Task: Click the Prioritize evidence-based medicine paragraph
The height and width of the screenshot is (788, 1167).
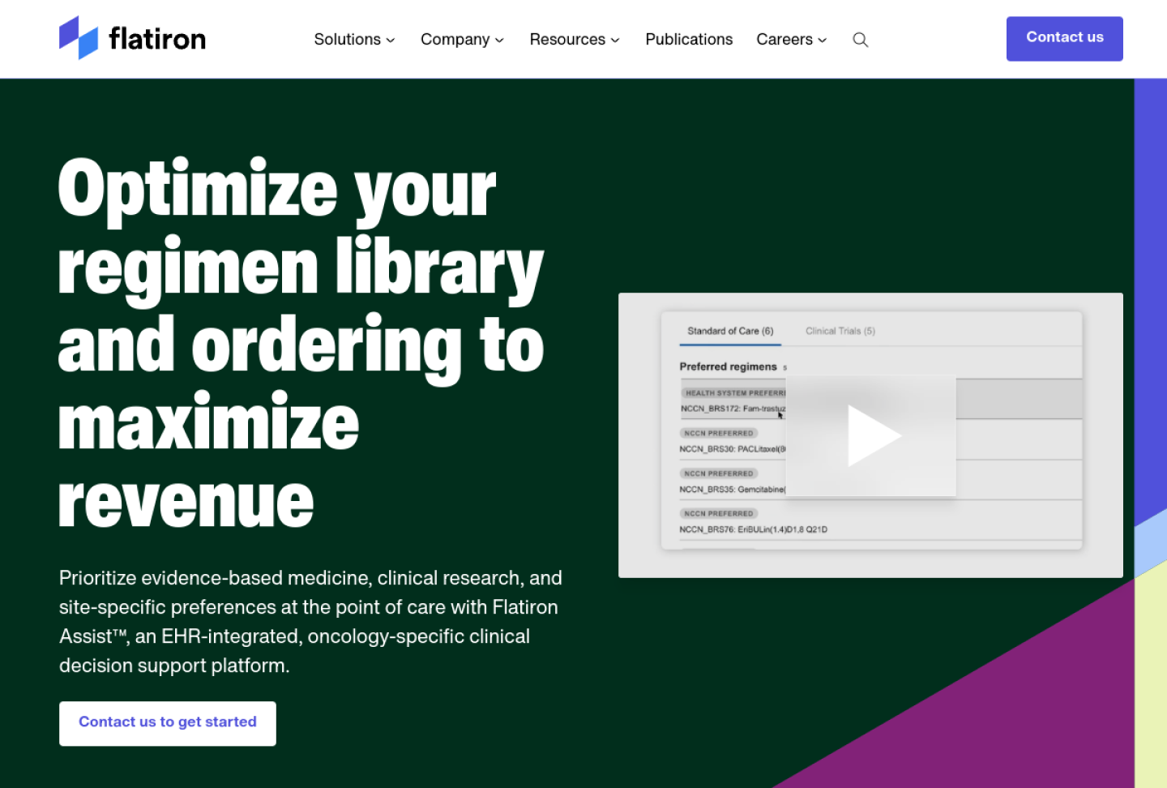Action: pyautogui.click(x=310, y=622)
